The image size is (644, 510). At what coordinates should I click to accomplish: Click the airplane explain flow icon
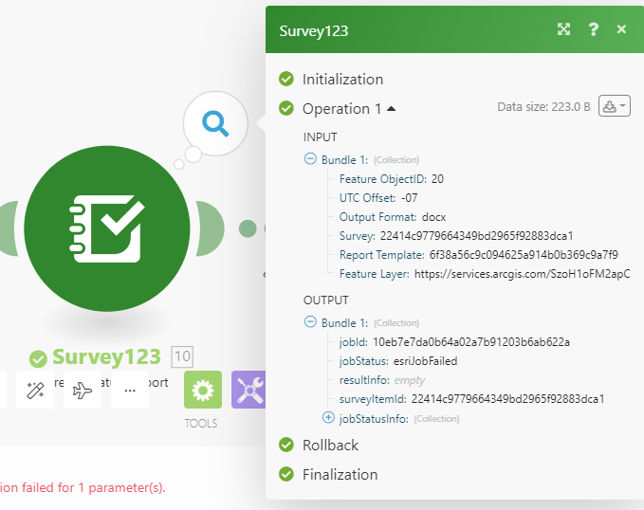(x=83, y=390)
